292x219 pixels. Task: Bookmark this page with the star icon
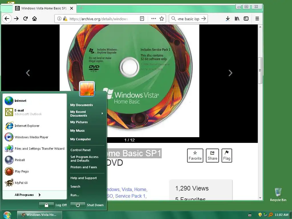tap(162, 19)
